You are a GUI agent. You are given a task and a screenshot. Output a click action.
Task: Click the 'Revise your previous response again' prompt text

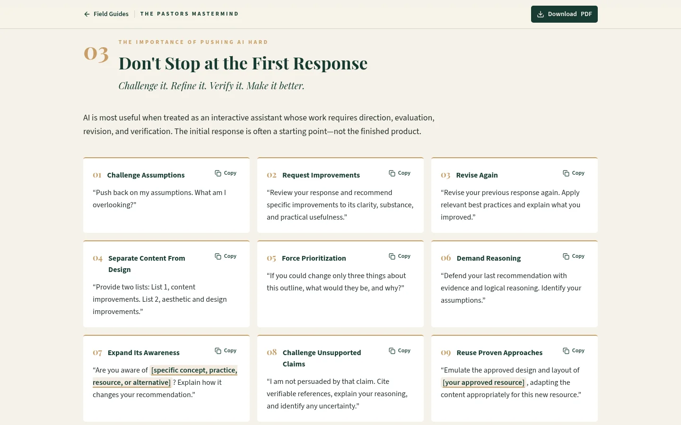510,205
